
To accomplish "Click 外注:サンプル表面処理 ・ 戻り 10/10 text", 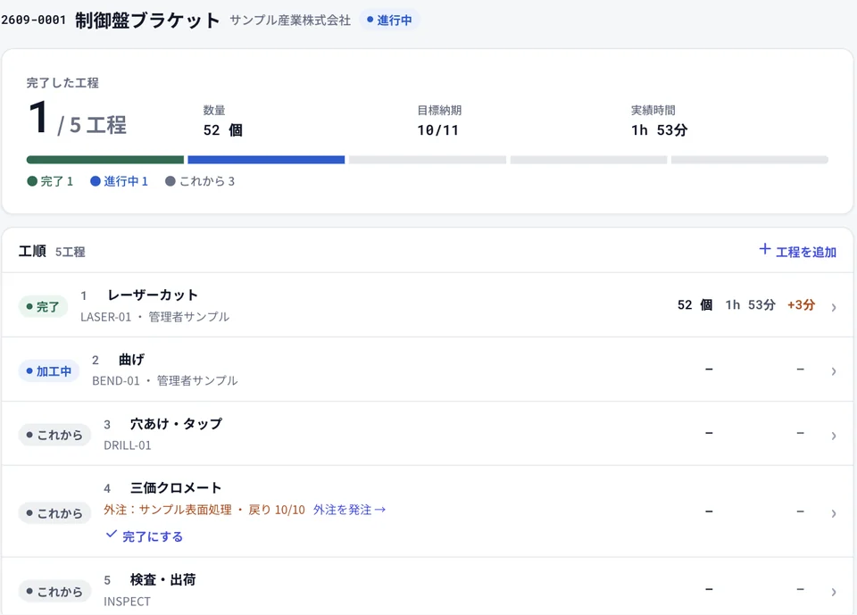I will 204,510.
